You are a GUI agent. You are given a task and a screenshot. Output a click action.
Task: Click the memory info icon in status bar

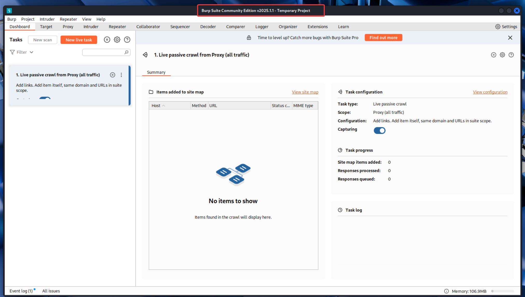446,291
